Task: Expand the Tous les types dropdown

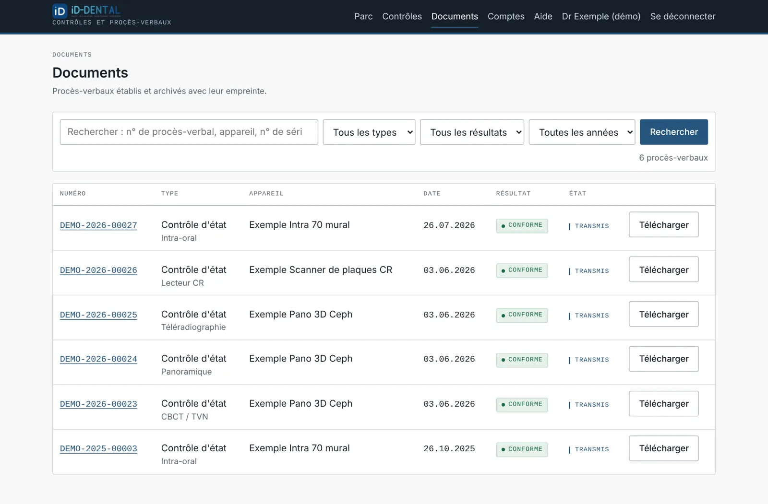Action: [x=369, y=132]
